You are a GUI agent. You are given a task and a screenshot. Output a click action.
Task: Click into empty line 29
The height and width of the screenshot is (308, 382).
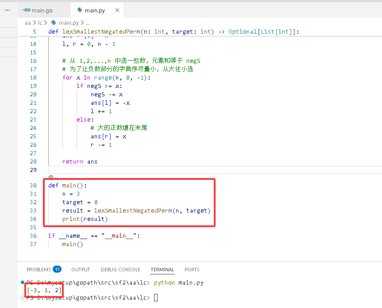click(214, 170)
